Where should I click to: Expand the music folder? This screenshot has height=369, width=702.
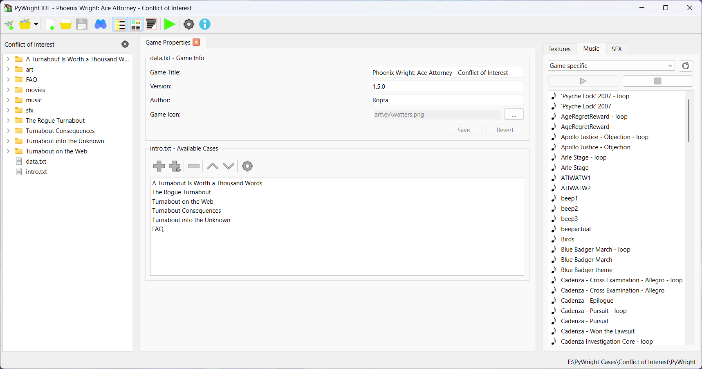coord(8,100)
